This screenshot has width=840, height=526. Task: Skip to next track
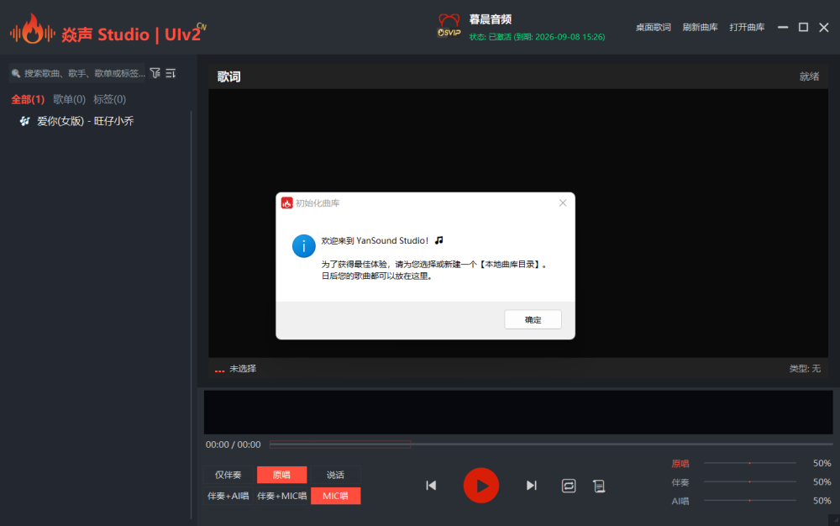(532, 486)
